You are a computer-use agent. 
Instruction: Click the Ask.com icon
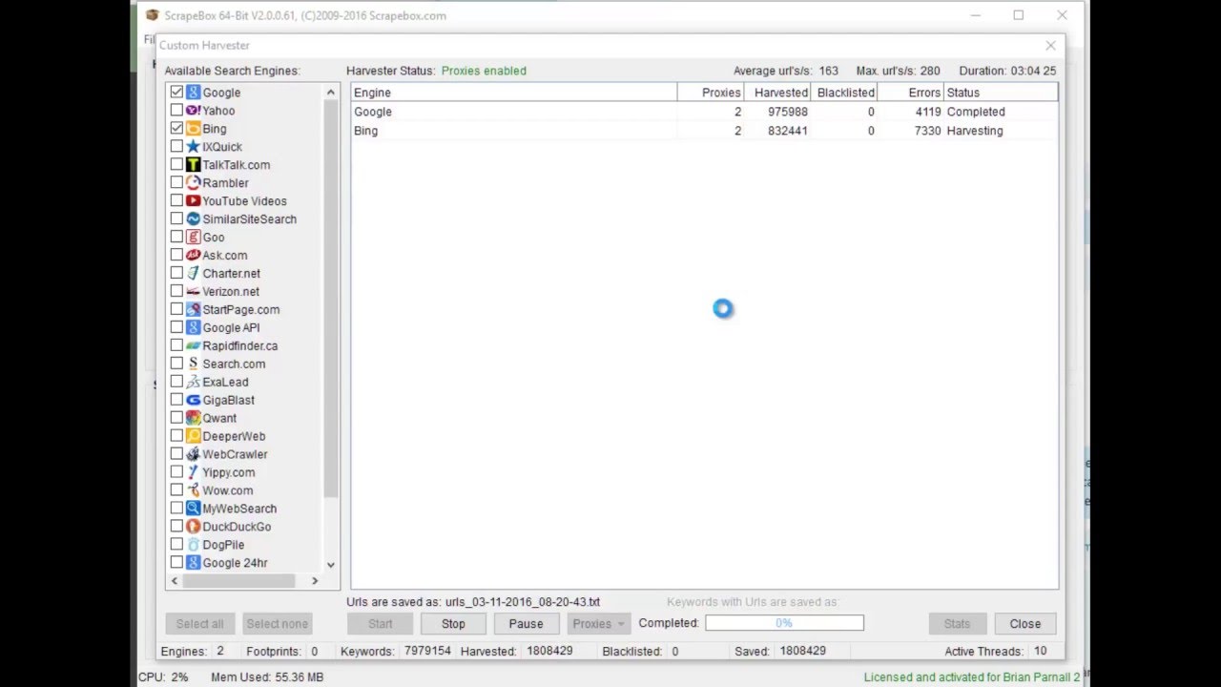193,256
